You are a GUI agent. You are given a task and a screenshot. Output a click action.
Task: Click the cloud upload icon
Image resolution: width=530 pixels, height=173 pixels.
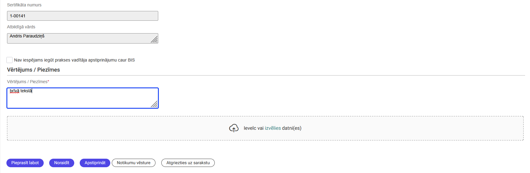(234, 128)
